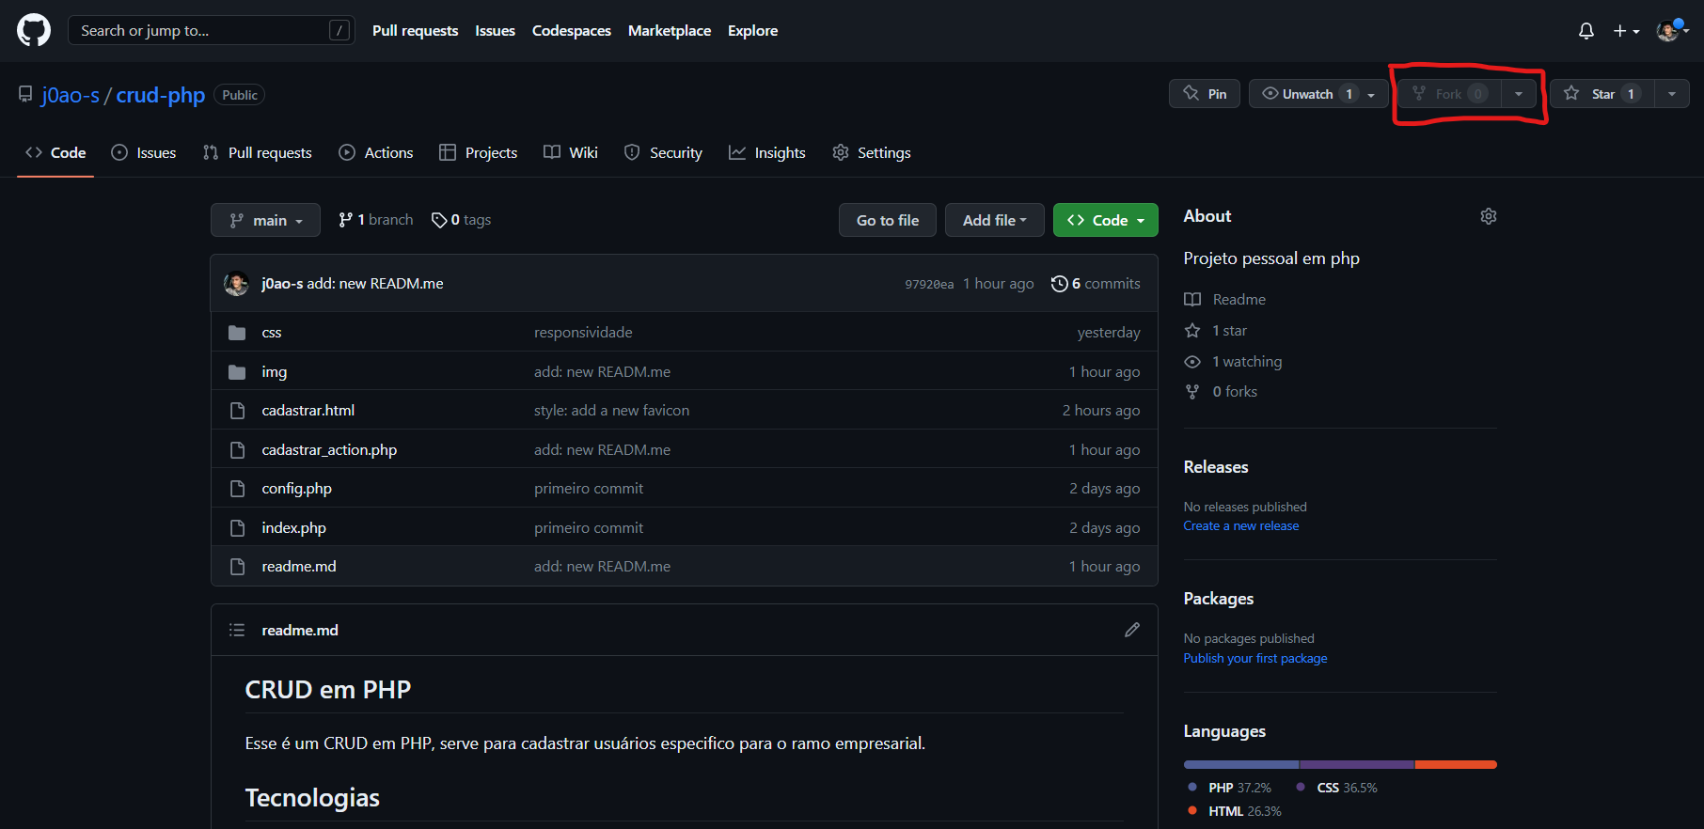The image size is (1704, 829).
Task: Expand the Fork dropdown arrow
Action: pyautogui.click(x=1519, y=94)
